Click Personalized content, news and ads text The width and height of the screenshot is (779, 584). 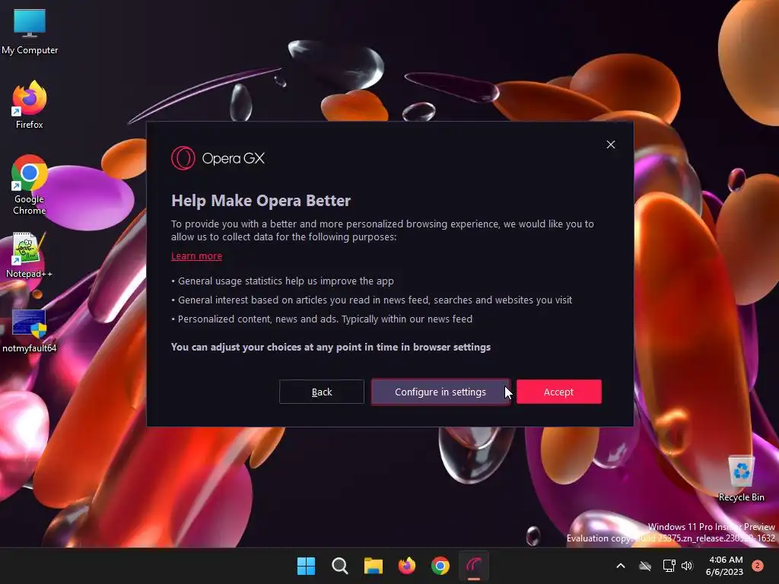tap(322, 319)
